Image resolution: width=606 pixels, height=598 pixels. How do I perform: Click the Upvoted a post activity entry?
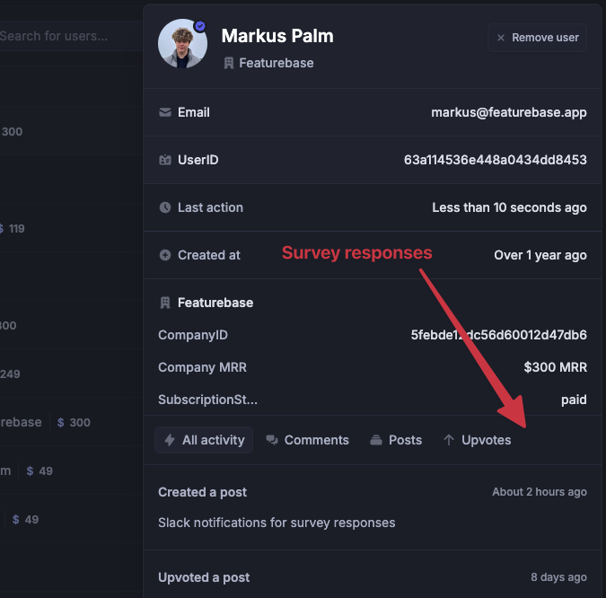(x=204, y=577)
